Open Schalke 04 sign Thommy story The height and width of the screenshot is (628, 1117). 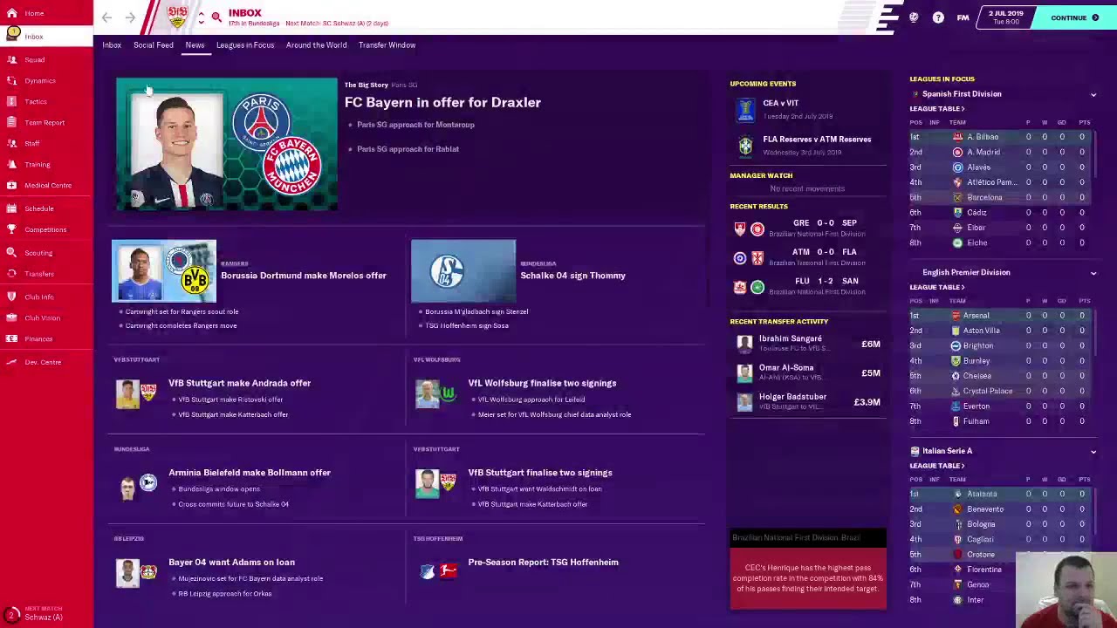(x=572, y=276)
